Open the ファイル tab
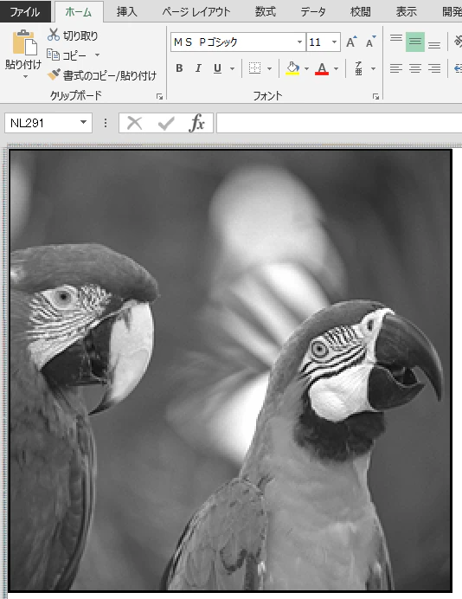 click(25, 12)
